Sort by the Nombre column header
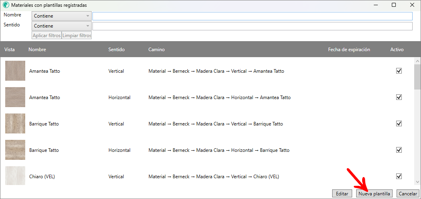This screenshot has height=199, width=421. click(x=37, y=50)
